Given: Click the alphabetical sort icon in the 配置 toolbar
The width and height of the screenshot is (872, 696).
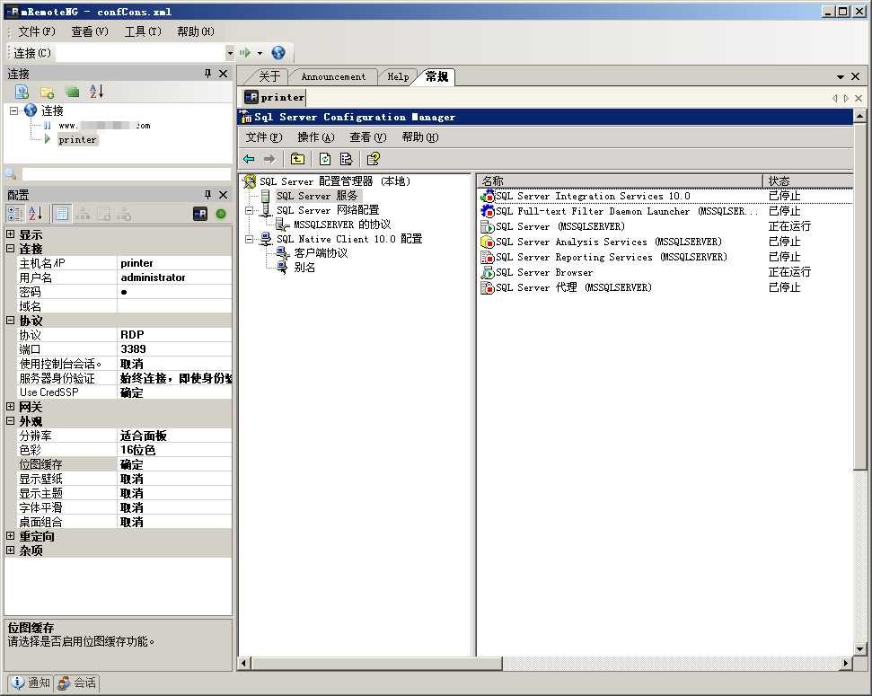Looking at the screenshot, I should 36,213.
